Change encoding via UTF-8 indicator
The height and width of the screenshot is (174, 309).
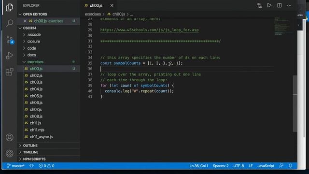click(x=239, y=166)
